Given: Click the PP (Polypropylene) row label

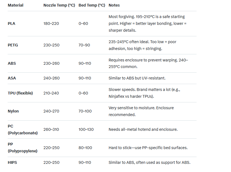Looking at the screenshot, I should (23, 148).
